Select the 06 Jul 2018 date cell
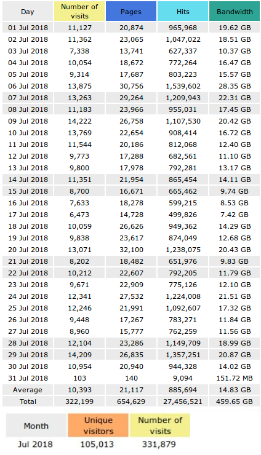The width and height of the screenshot is (261, 455). pyautogui.click(x=28, y=86)
